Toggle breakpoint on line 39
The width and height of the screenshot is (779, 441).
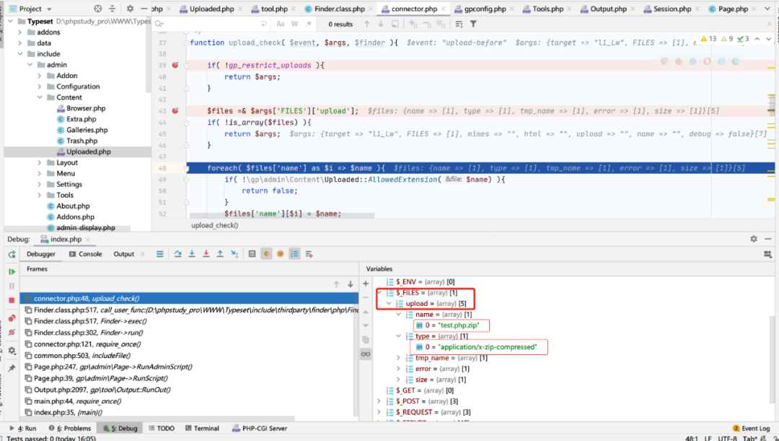[175, 66]
